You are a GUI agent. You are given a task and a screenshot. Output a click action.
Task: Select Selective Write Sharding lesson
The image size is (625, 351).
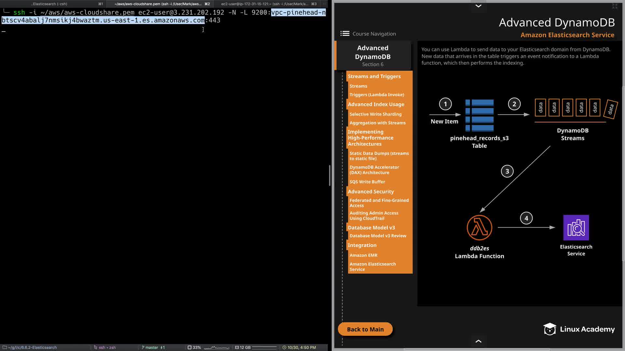coord(375,114)
